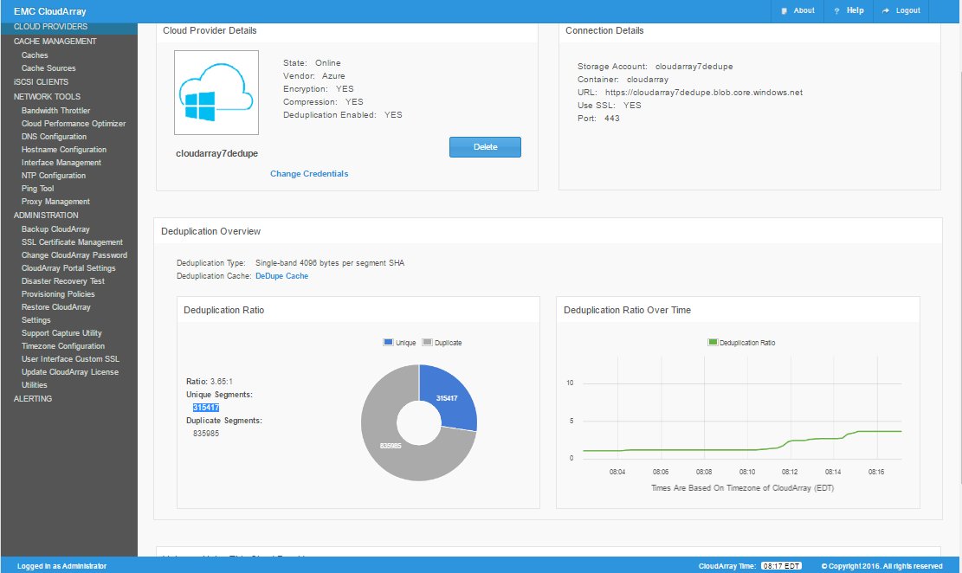This screenshot has height=573, width=962.
Task: Click the Single-band 4096 bytes deduplication type text
Action: pos(330,263)
